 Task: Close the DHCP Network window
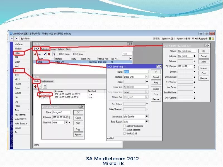coord(209,45)
